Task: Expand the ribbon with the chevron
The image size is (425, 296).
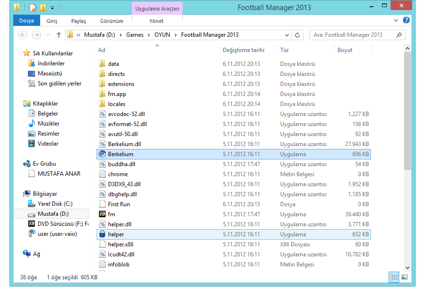Action: click(396, 21)
